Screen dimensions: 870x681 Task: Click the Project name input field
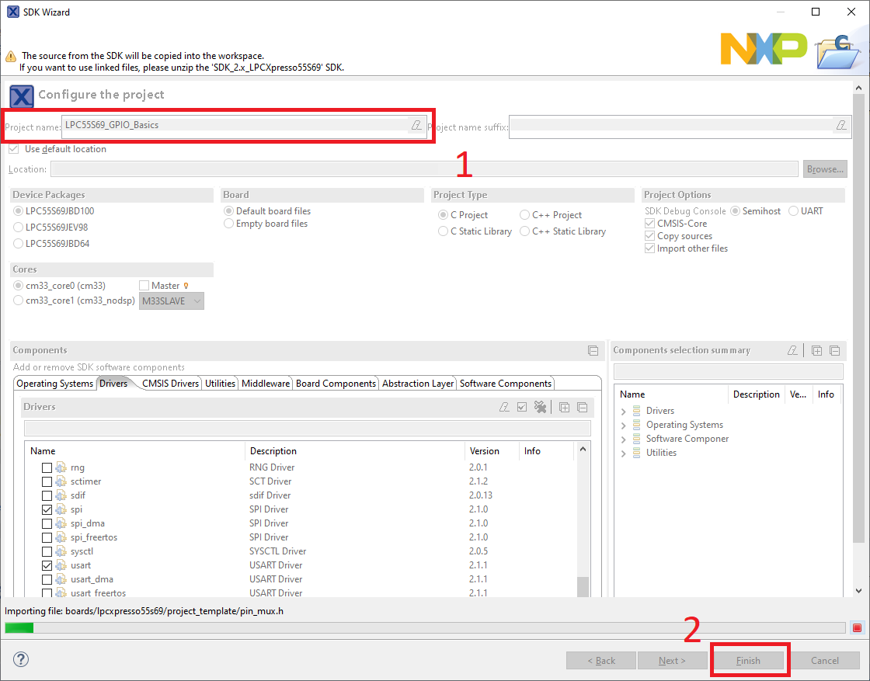pos(233,125)
